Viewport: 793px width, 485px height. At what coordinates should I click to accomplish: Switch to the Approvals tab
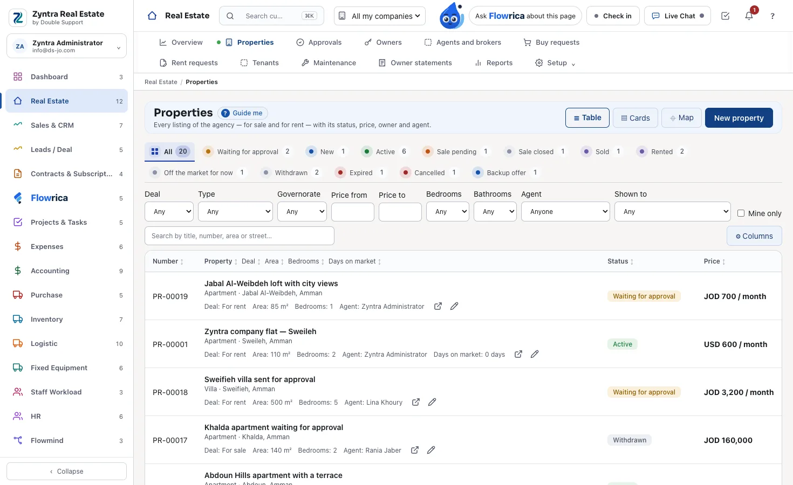(319, 42)
